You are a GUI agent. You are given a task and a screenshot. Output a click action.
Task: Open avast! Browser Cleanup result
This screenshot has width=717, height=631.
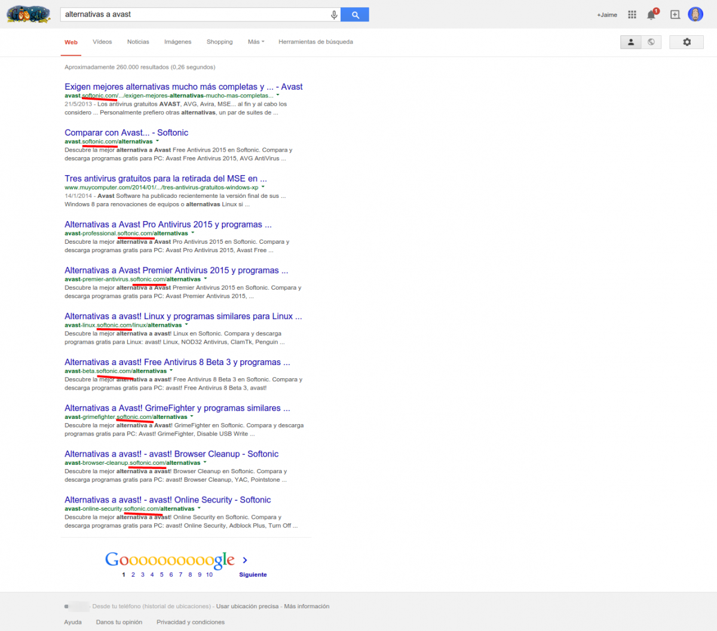click(171, 454)
